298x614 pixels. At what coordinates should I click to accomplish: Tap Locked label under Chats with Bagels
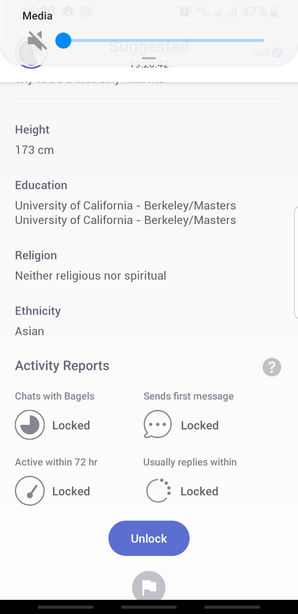click(x=71, y=425)
